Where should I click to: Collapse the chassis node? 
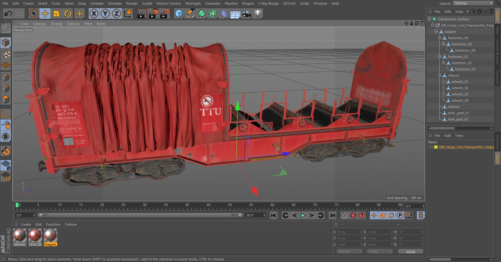click(440, 75)
